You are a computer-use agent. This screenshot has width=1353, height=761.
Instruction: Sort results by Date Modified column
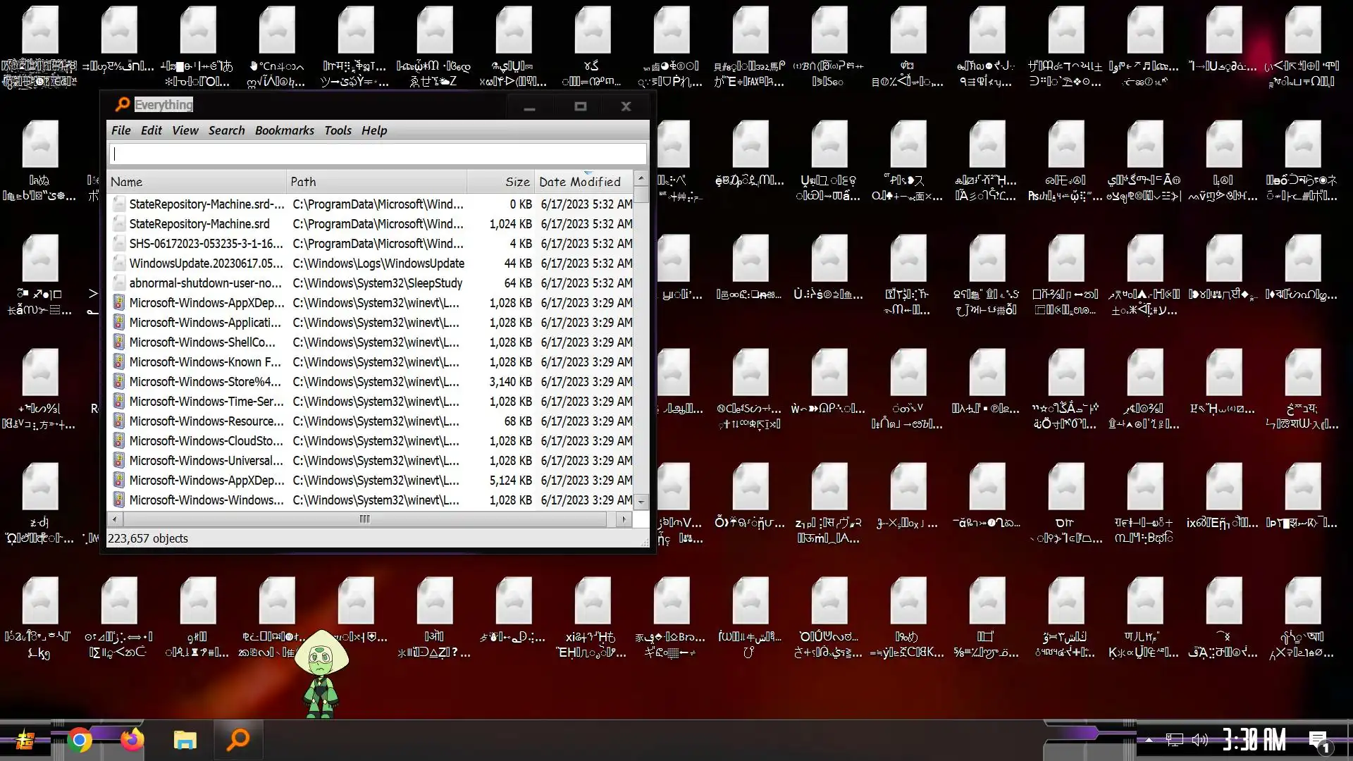[581, 182]
